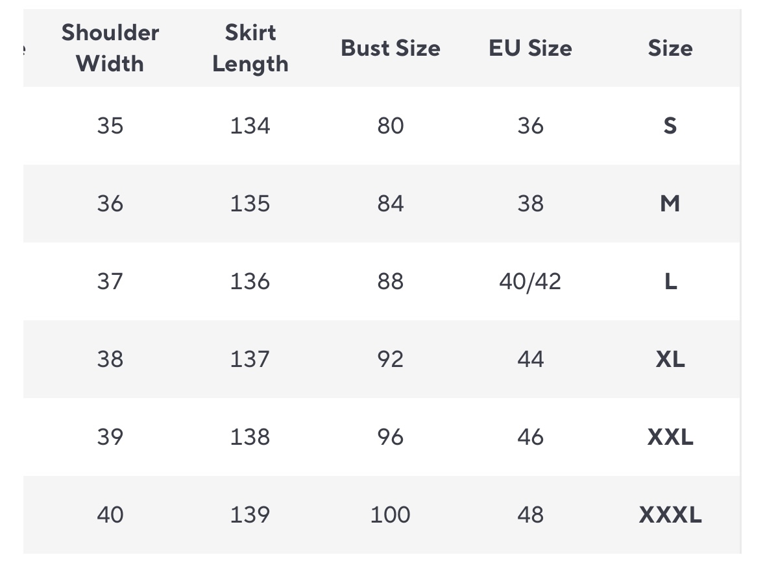This screenshot has height=568, width=765.
Task: Click the Skirt Length column header
Action: click(x=250, y=48)
